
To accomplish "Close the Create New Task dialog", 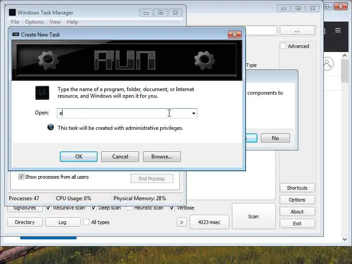I will click(x=235, y=35).
